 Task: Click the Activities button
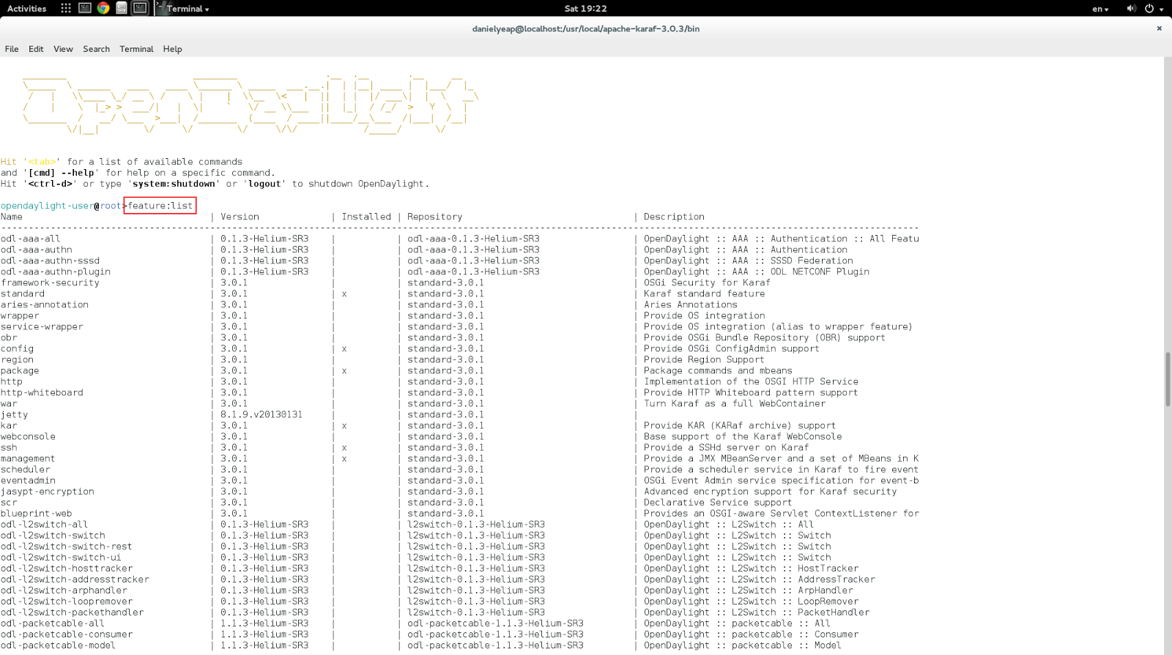tap(26, 8)
